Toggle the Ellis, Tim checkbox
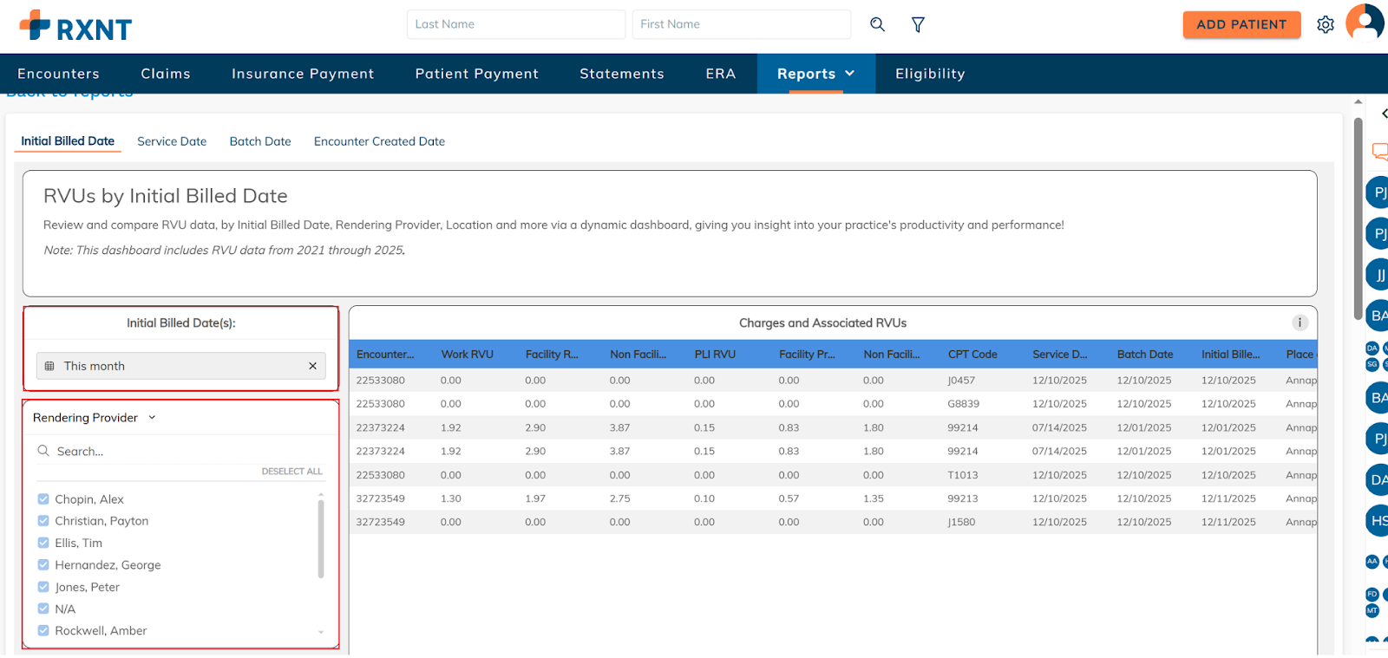 tap(43, 543)
